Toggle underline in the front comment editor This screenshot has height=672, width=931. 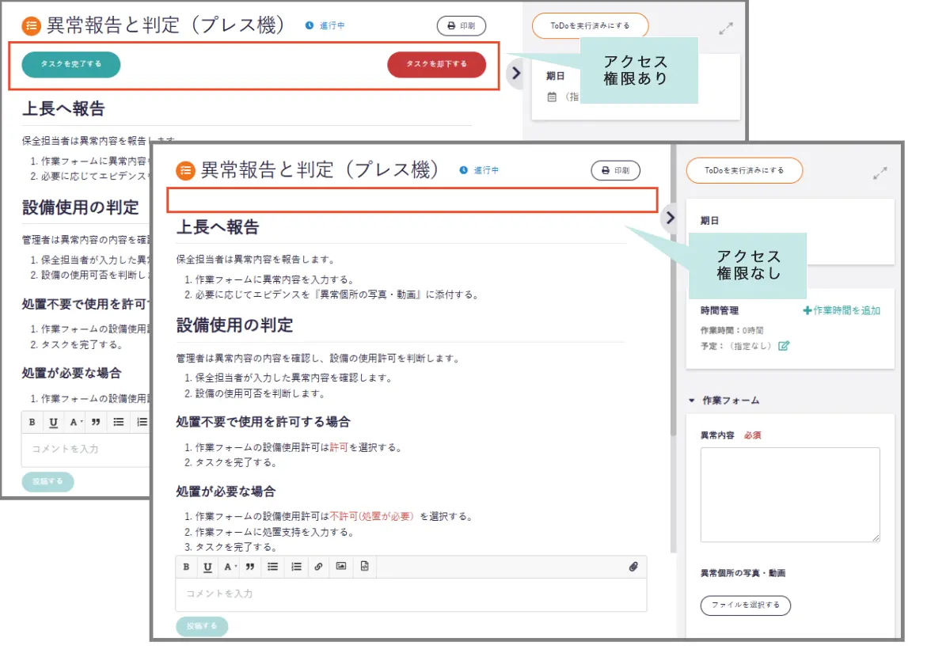pos(207,567)
